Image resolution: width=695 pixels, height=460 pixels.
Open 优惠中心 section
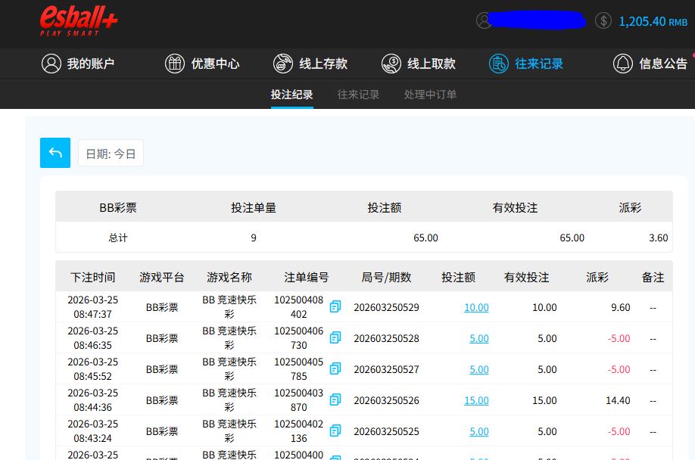click(x=202, y=64)
